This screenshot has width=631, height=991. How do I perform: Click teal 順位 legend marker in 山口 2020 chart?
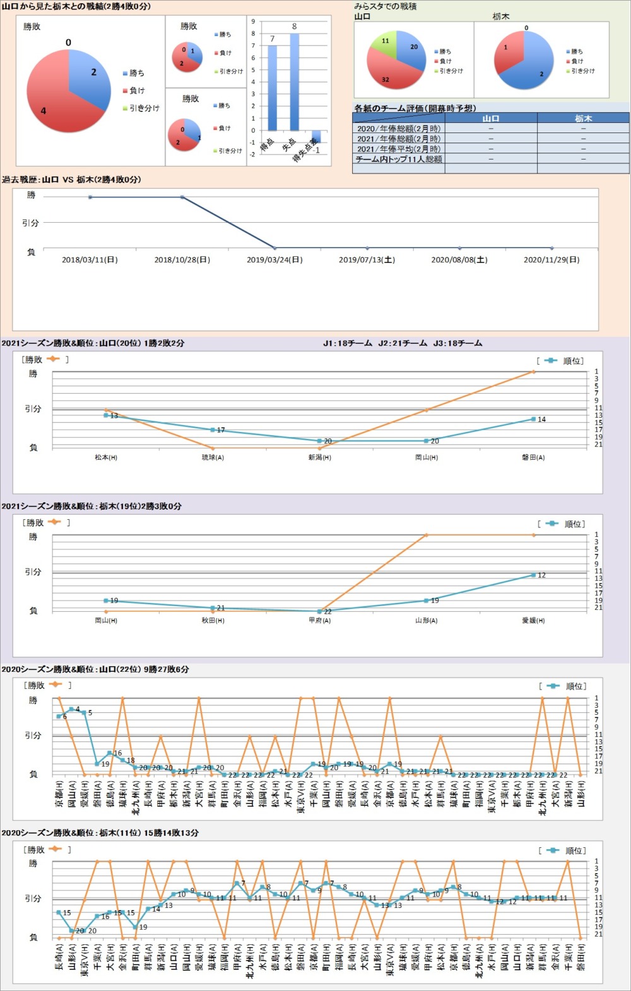[553, 686]
